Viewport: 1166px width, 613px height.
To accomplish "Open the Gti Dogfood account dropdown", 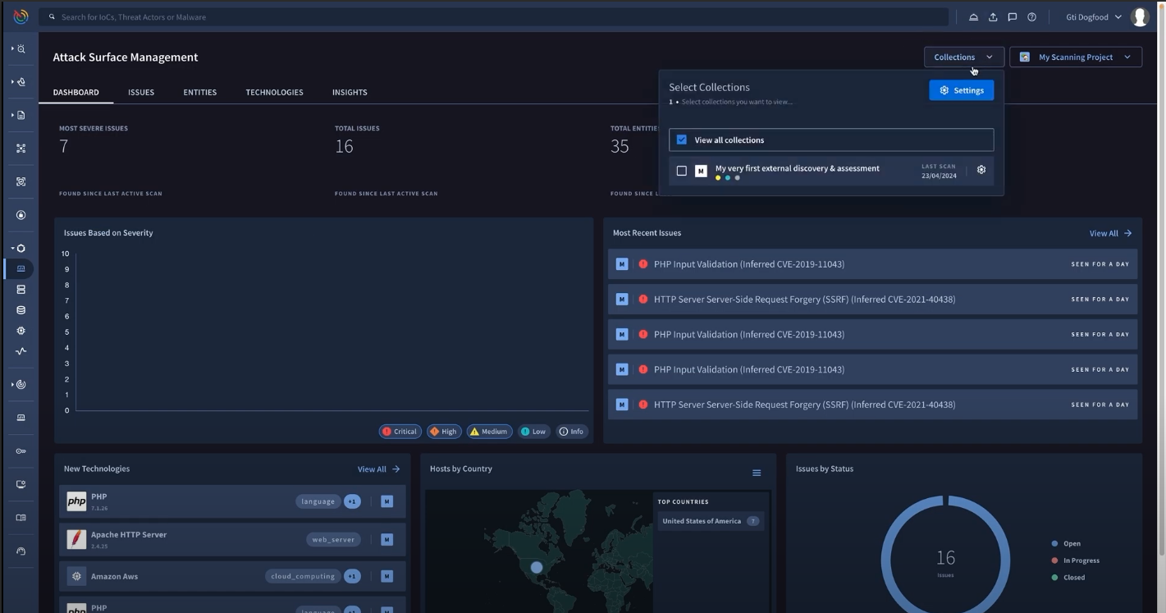I will tap(1091, 16).
